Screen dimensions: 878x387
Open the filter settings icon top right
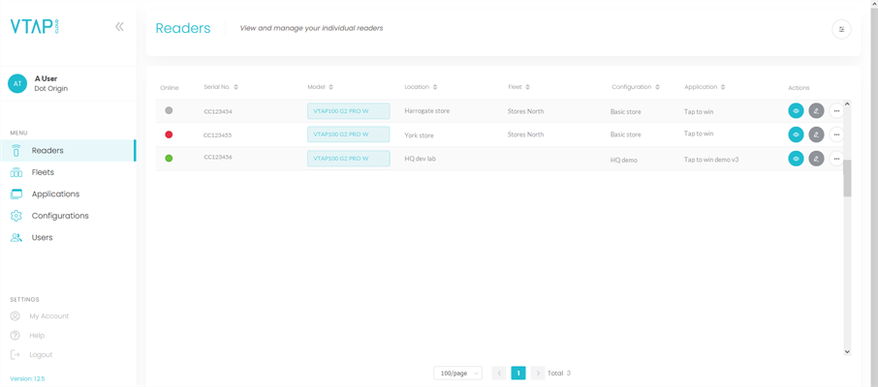click(841, 29)
